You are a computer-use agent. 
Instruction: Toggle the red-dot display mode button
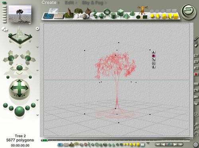tap(196, 74)
